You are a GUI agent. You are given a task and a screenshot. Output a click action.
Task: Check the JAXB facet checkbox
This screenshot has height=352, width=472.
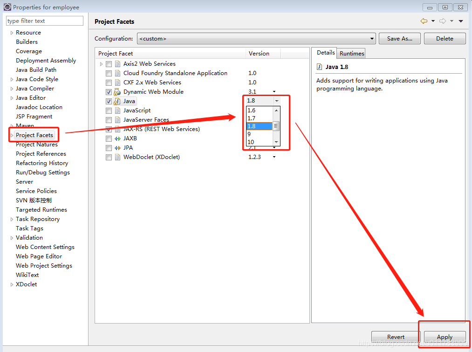tap(109, 139)
